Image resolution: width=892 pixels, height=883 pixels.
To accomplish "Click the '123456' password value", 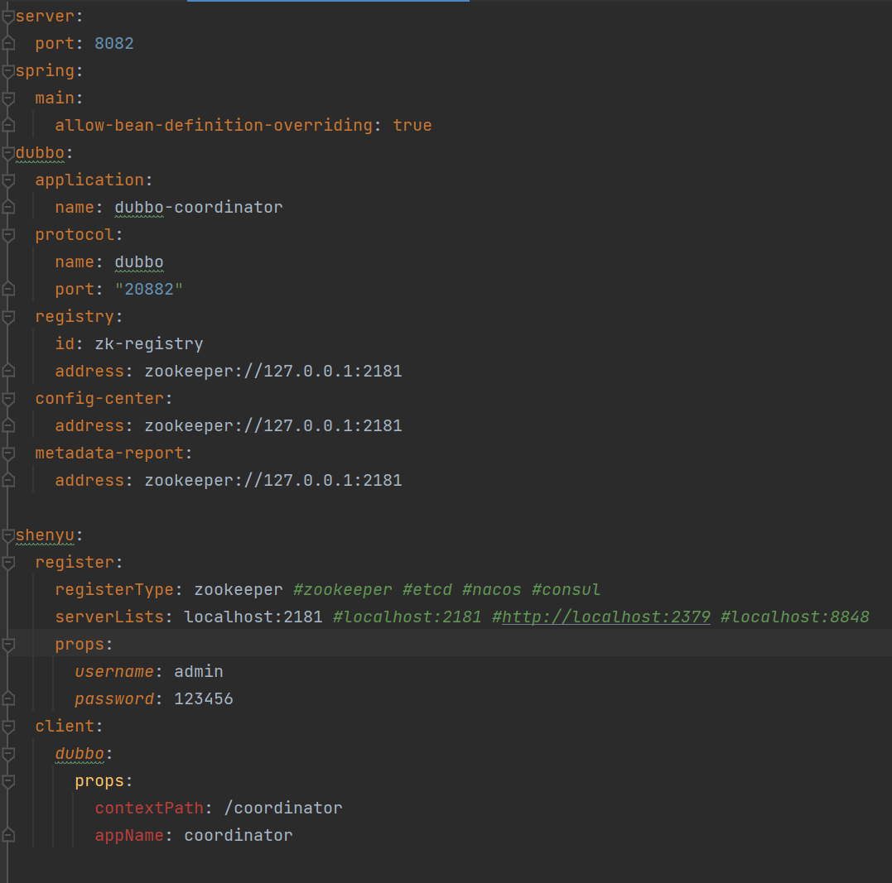I will click(204, 698).
